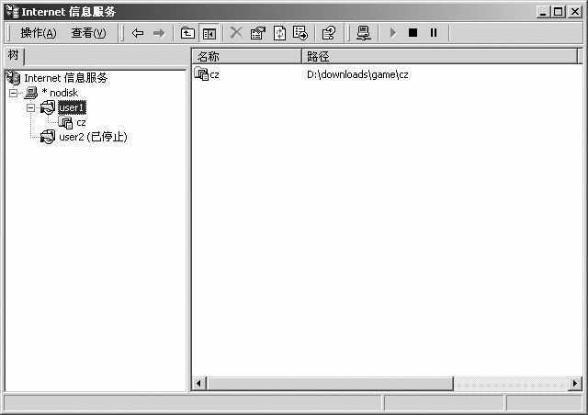This screenshot has width=588, height=415.
Task: Sort by the 路径 column header
Action: (439, 57)
